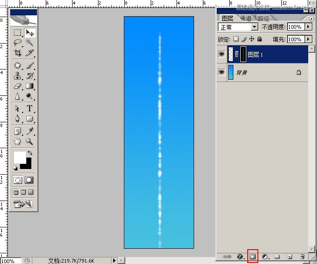Click the 不透明度 100% field
The width and height of the screenshot is (317, 264).
pyautogui.click(x=296, y=27)
